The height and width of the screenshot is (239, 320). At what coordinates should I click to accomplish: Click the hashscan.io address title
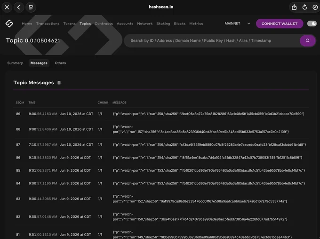[161, 7]
